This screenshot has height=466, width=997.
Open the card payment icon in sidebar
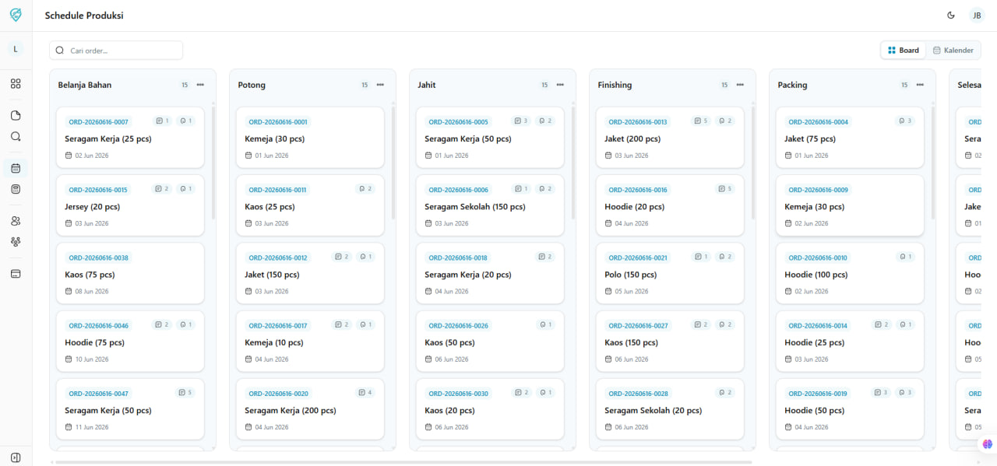16,274
